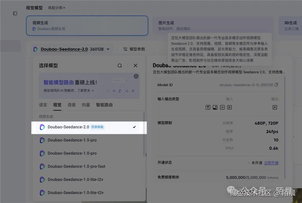The width and height of the screenshot is (302, 203).
Task: Switch to the 语言 tab
Action: click(43, 105)
